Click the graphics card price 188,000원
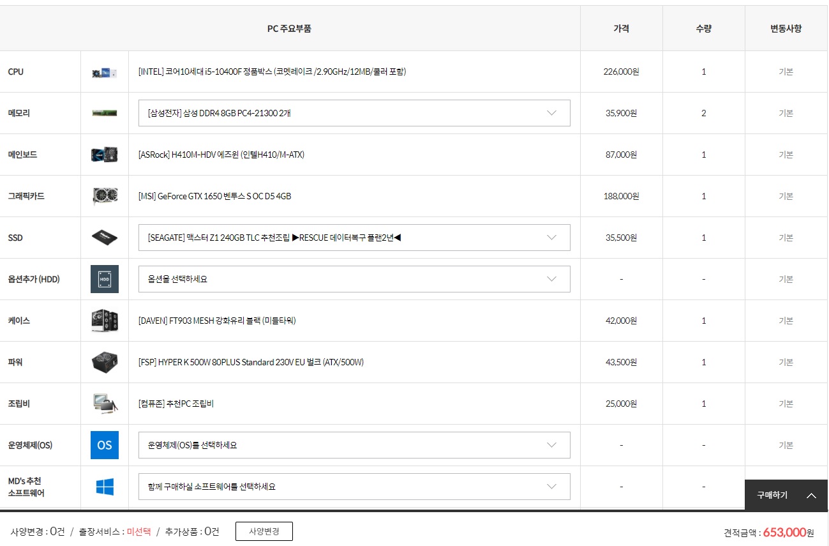This screenshot has height=546, width=829. [621, 196]
